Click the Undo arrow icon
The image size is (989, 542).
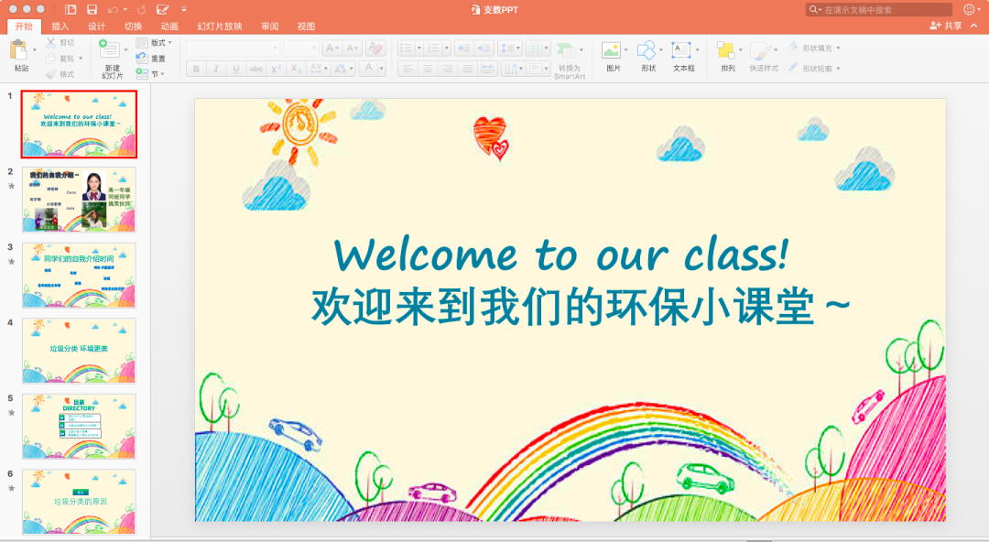pyautogui.click(x=113, y=9)
